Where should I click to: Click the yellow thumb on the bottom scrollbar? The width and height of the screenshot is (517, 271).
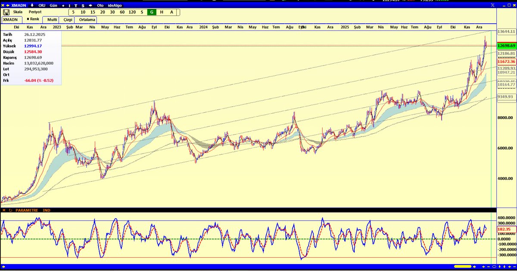(x=463, y=267)
